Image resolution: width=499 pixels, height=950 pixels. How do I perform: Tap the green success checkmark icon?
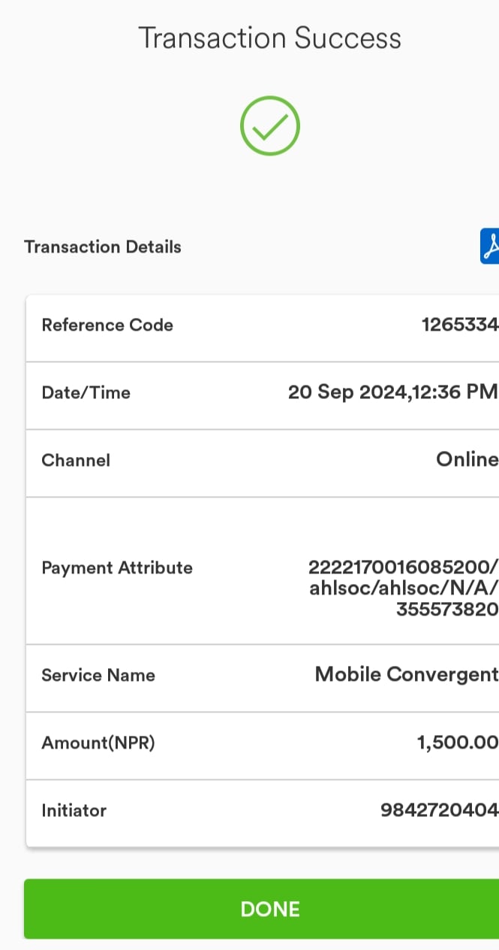(x=270, y=126)
